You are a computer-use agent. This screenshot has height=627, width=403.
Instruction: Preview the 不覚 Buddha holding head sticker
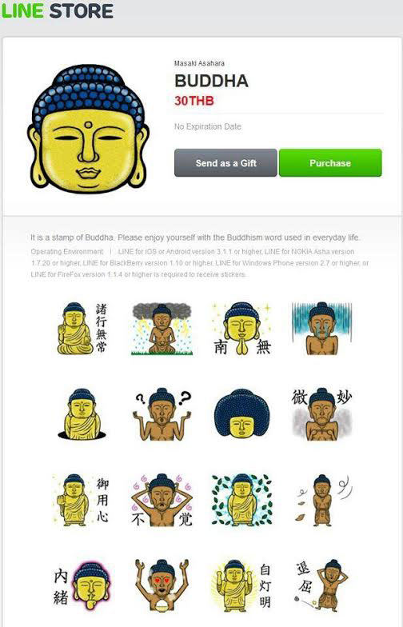[162, 500]
